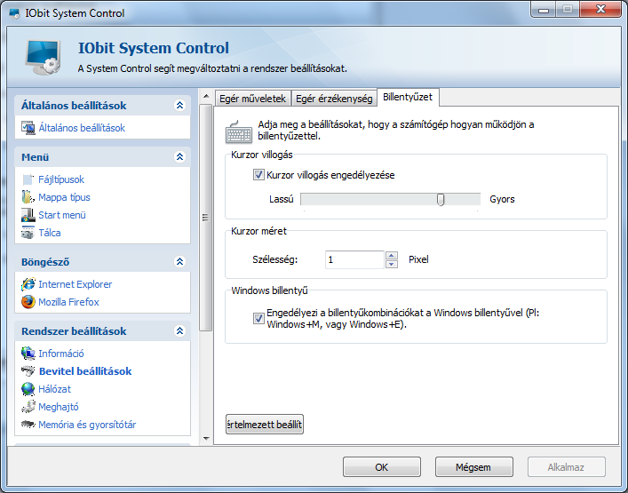Click the sidebar scrollbar up arrow
The width and height of the screenshot is (628, 493).
pos(206,96)
